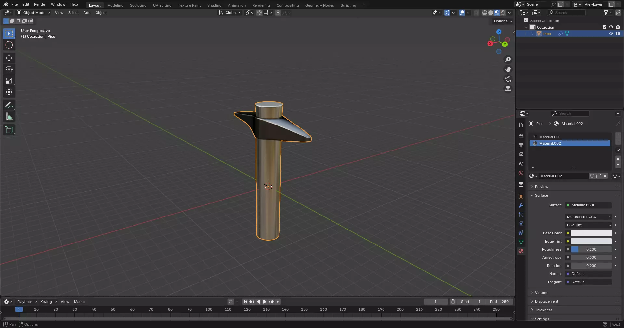Image resolution: width=624 pixels, height=328 pixels.
Task: Open the Render menu
Action: pyautogui.click(x=40, y=4)
